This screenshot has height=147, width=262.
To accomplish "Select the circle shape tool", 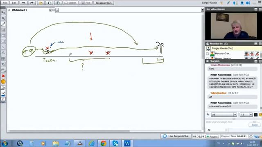I will [3, 41].
